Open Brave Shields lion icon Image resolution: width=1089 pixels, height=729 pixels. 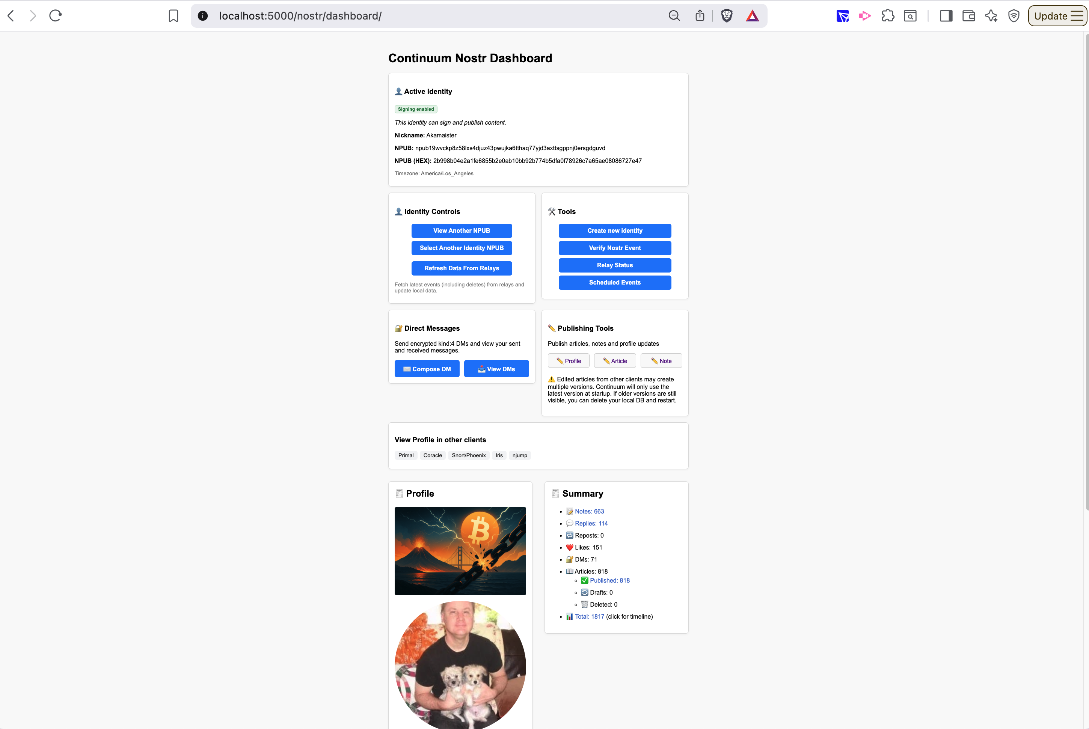[x=727, y=16]
